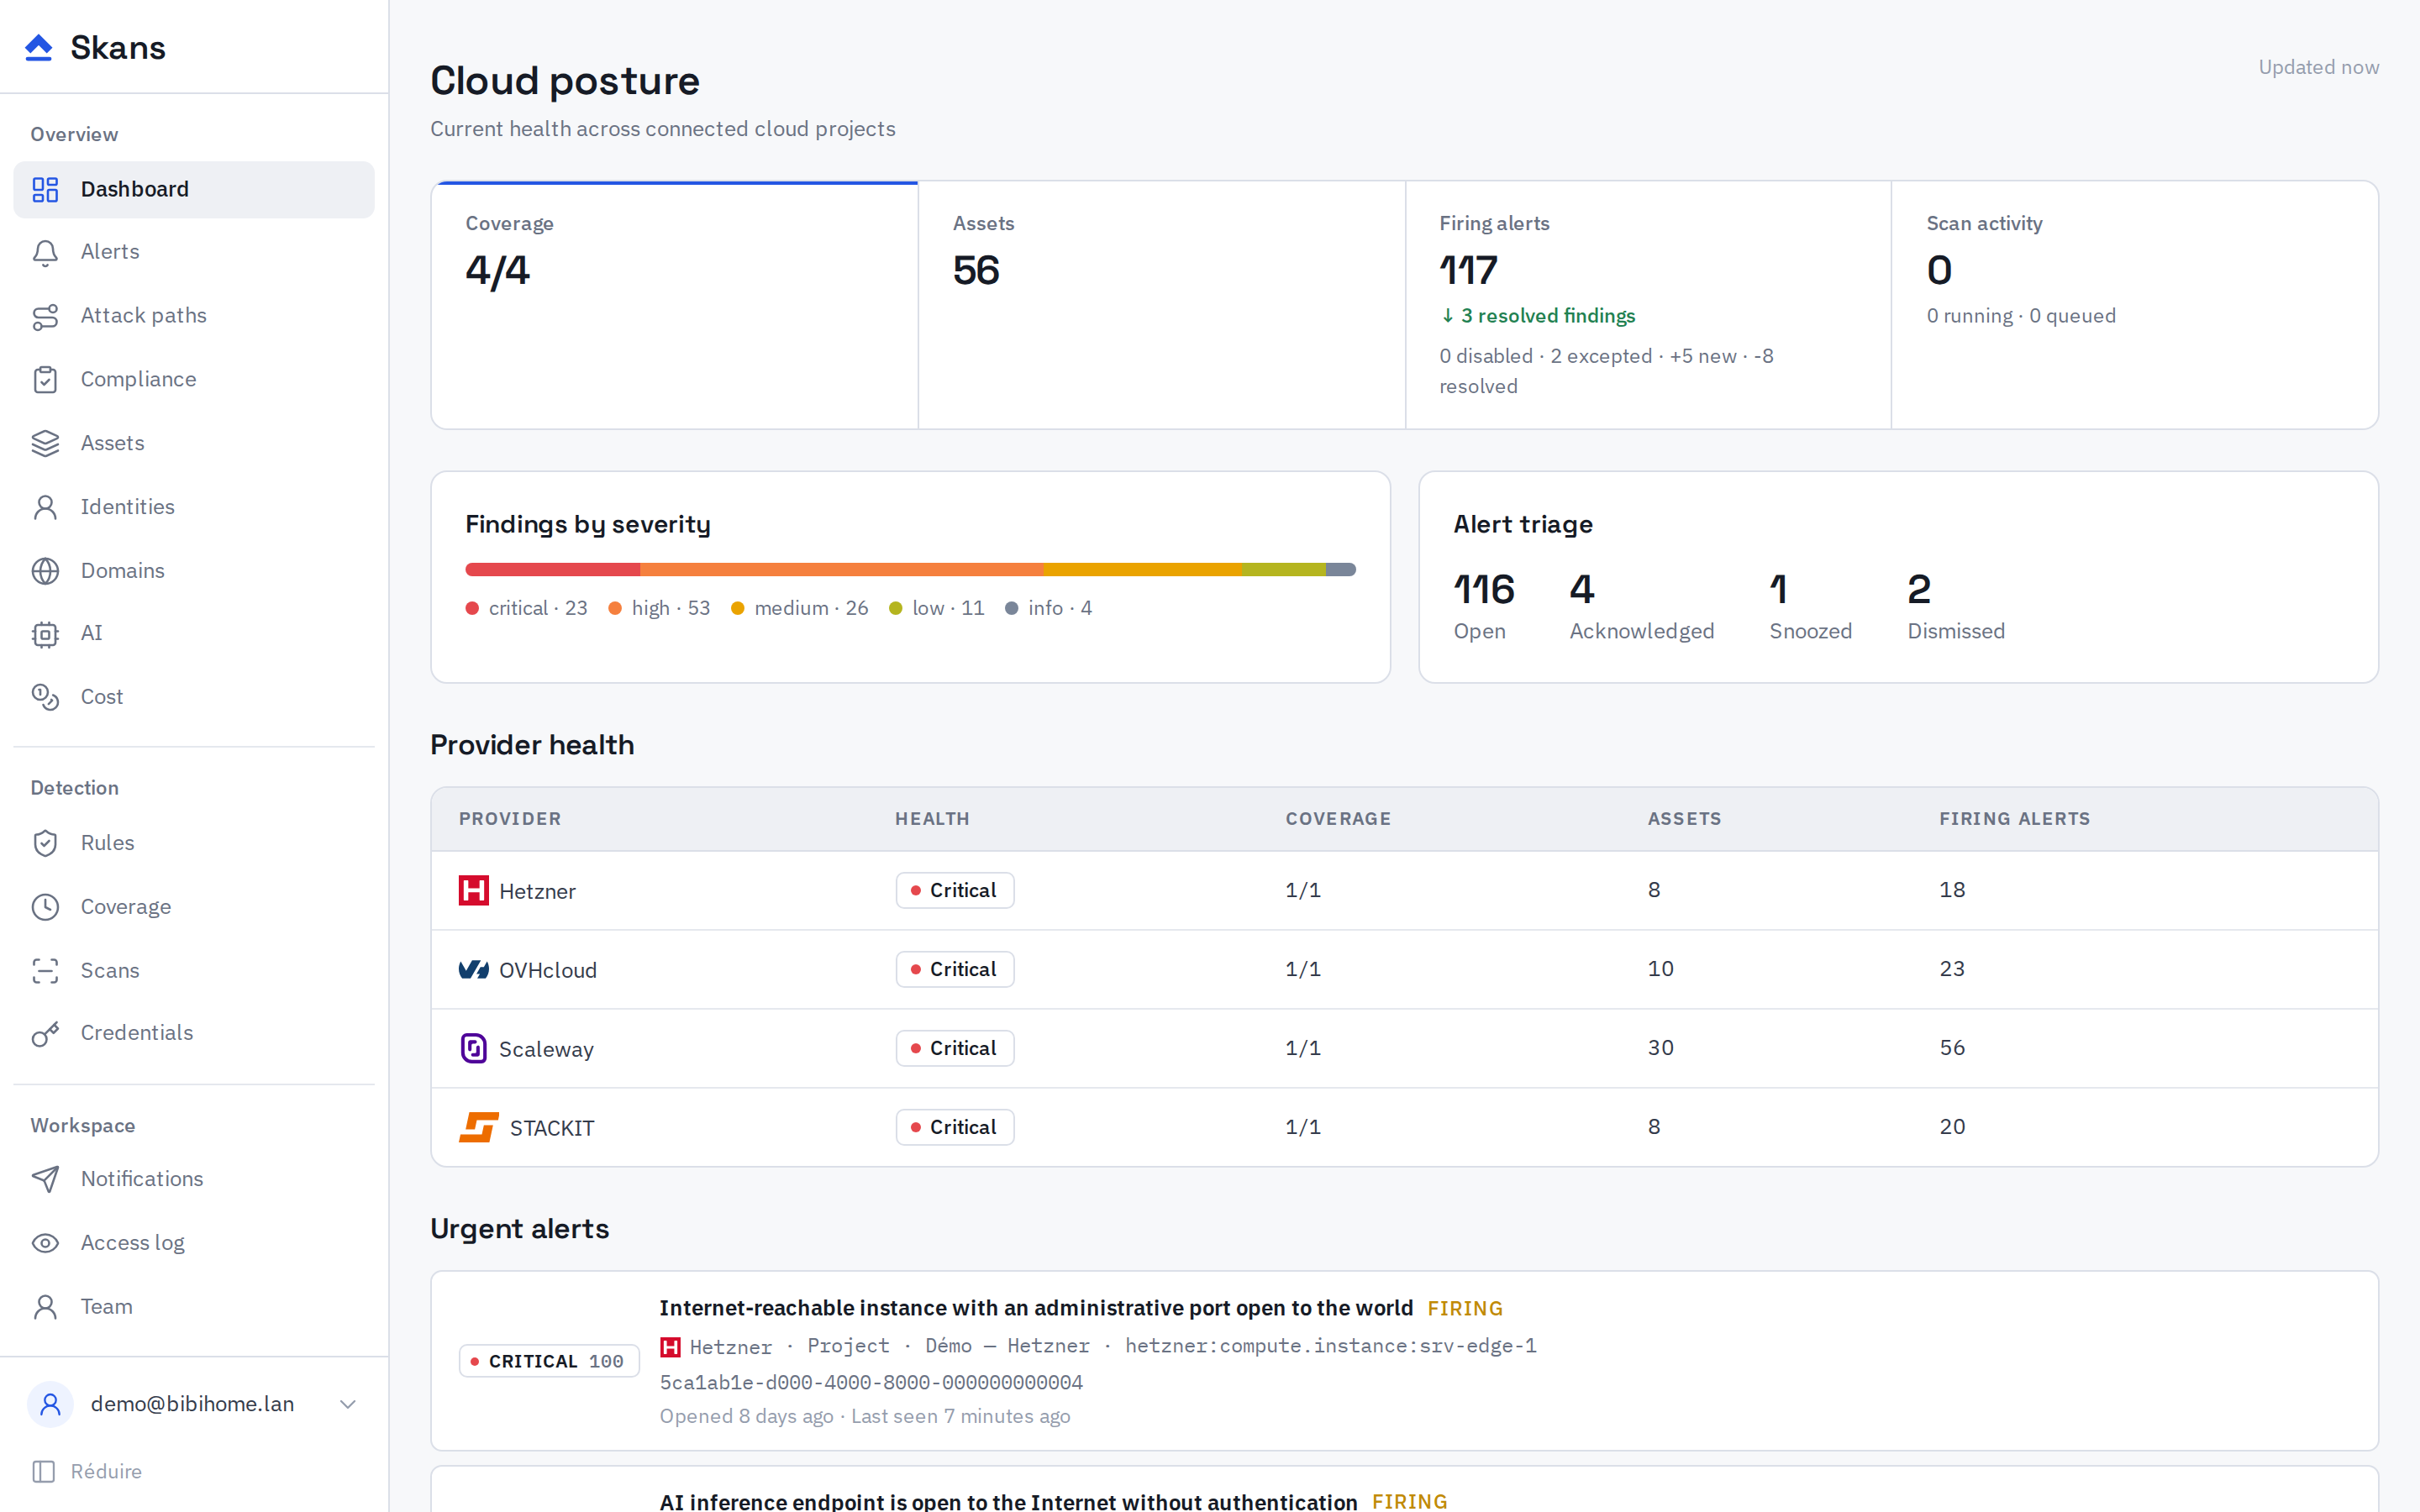
Task: Click the FIRING ALERTS column header
Action: pyautogui.click(x=2014, y=819)
